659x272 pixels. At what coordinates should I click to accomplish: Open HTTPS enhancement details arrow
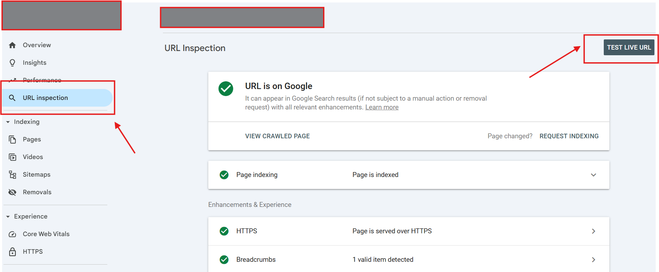[593, 231]
